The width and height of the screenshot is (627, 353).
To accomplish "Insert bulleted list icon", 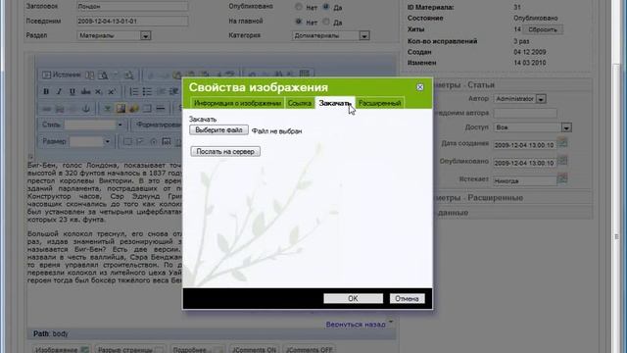I will 147,91.
